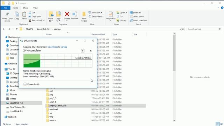Click the scrollbar down arrow
224x126 pixels.
pyautogui.click(x=174, y=121)
